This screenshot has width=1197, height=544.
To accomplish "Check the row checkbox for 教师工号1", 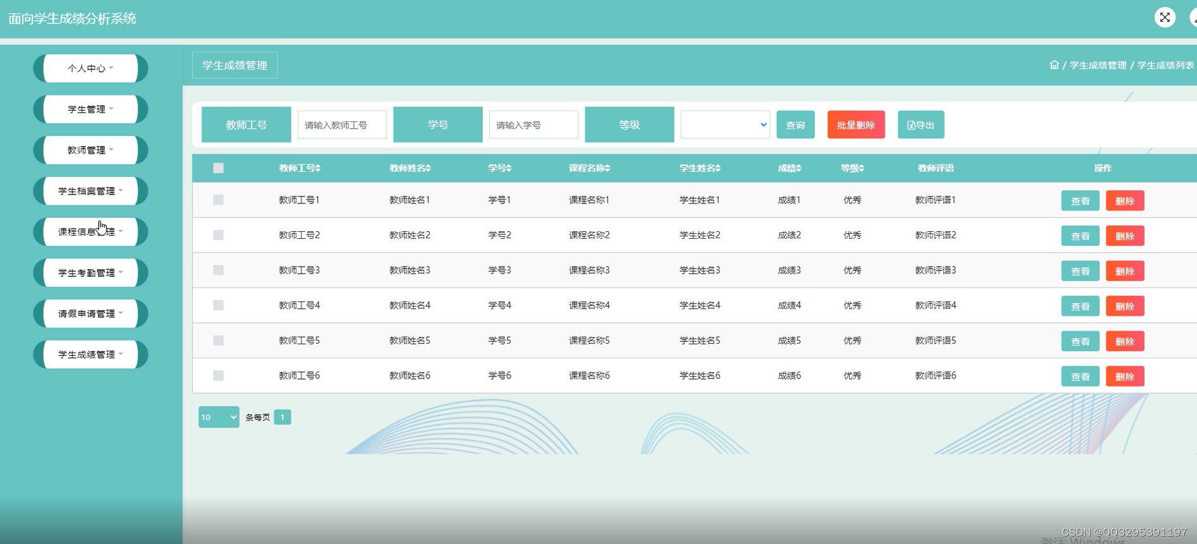I will click(218, 200).
